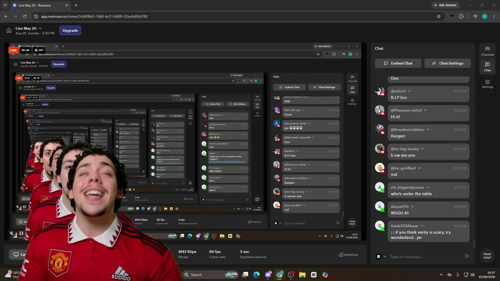500x281 pixels.
Task: Open Settings in the right sidebar
Action: pos(487,84)
